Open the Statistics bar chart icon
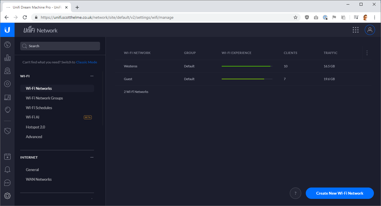The image size is (381, 206). pyautogui.click(x=7, y=58)
